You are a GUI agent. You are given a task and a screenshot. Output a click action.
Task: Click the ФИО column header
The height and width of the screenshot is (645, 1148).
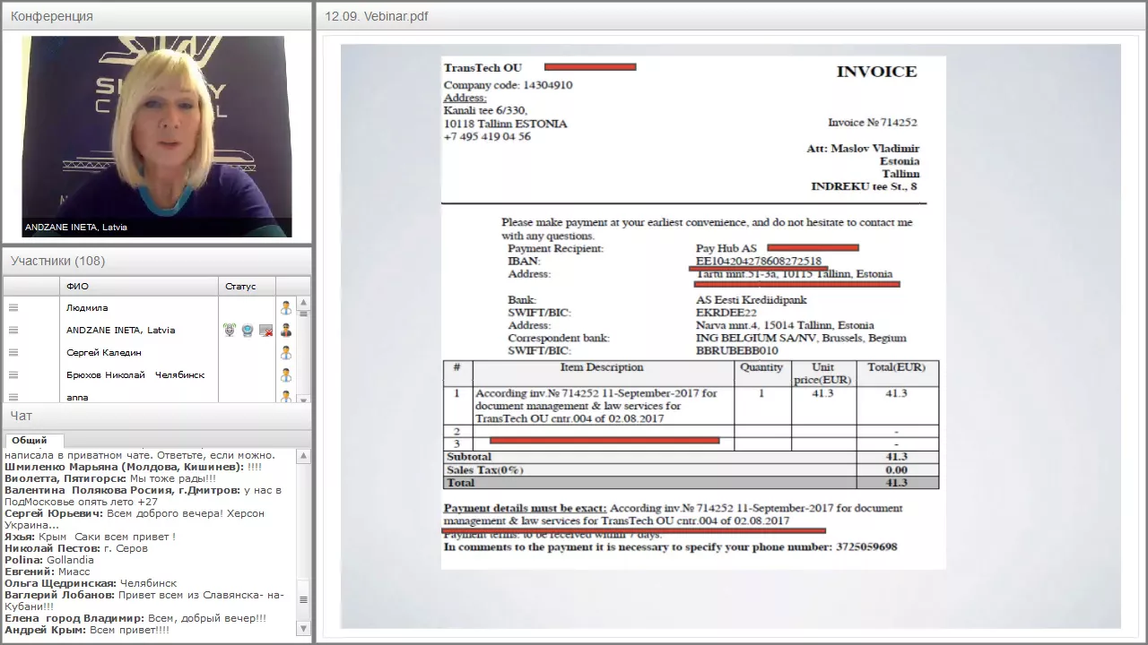139,287
